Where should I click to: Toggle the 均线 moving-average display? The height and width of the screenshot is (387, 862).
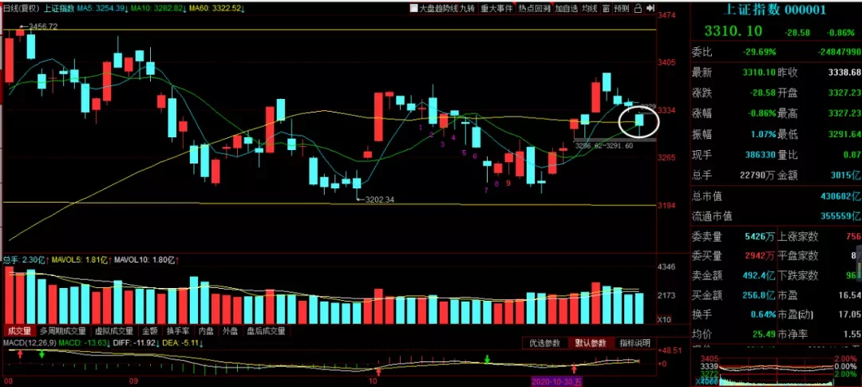coord(589,9)
